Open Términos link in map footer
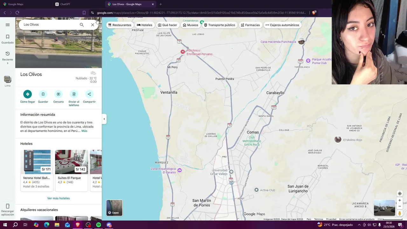 coord(319,219)
